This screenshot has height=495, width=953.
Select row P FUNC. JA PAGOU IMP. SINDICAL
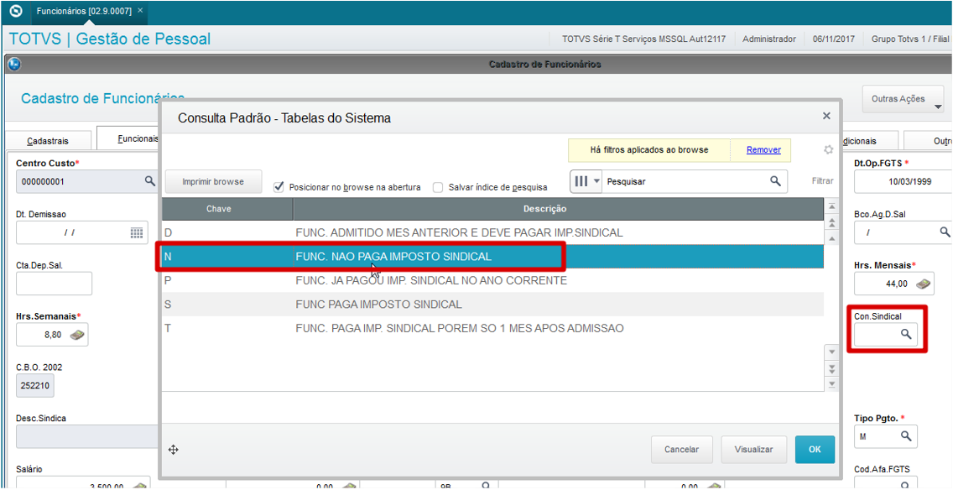[x=492, y=280]
